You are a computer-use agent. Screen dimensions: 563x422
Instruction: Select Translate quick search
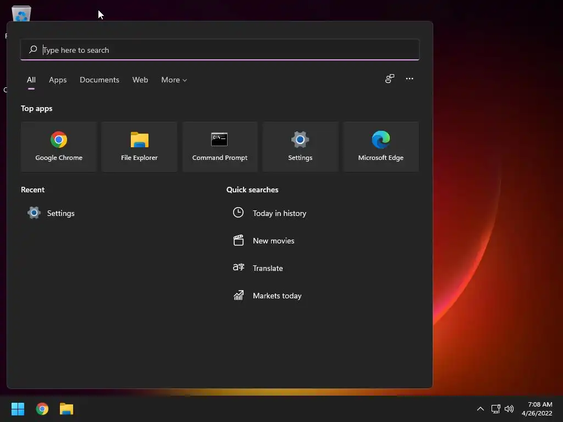point(258,268)
